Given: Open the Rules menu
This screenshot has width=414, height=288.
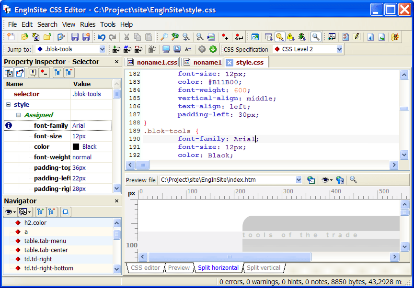Looking at the screenshot, I should pos(88,24).
